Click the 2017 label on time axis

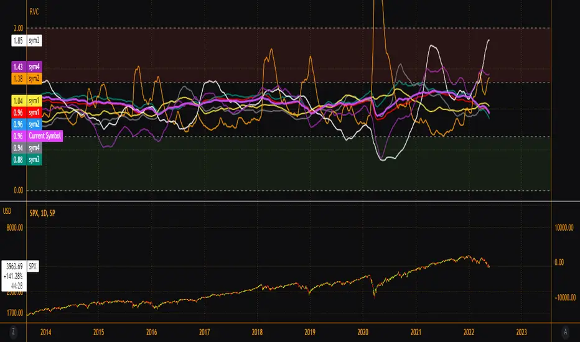click(205, 332)
